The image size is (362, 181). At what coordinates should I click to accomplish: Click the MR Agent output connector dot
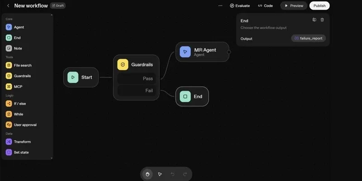tap(229, 52)
